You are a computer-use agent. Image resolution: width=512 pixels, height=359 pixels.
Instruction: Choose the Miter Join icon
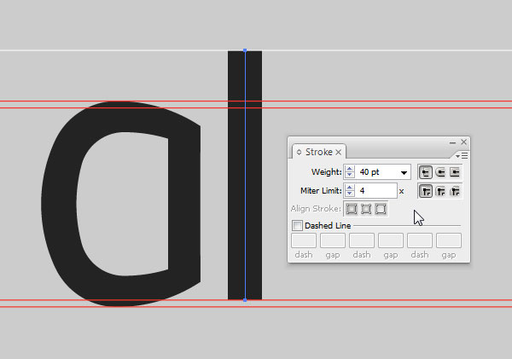(x=426, y=191)
